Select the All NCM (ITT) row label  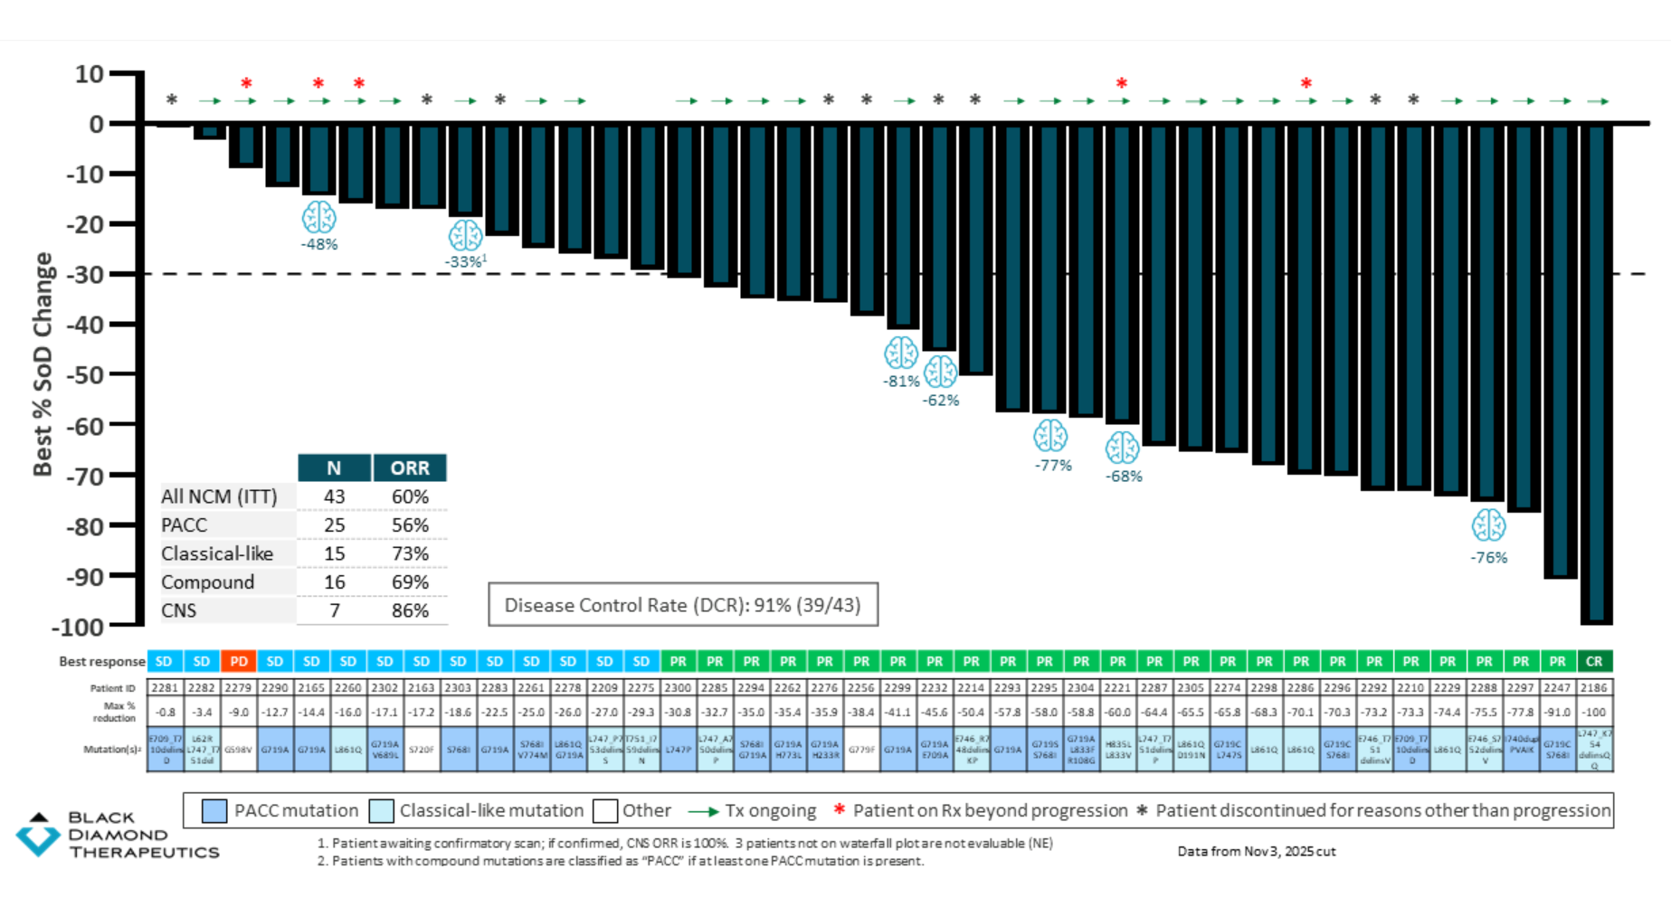(x=219, y=496)
